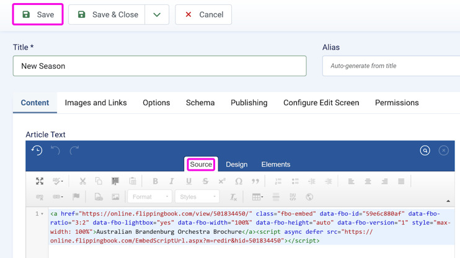460x258 pixels.
Task: Toggle Italic formatting
Action: click(172, 181)
